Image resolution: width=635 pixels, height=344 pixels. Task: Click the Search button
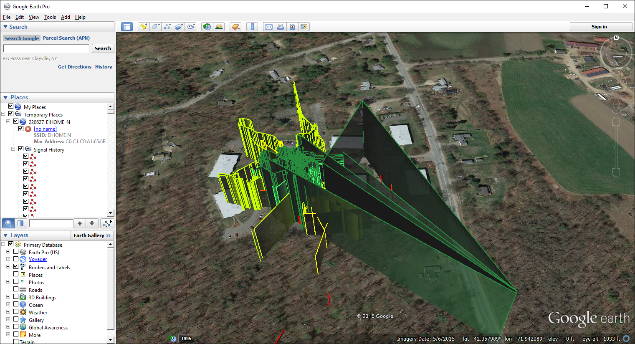click(x=103, y=48)
